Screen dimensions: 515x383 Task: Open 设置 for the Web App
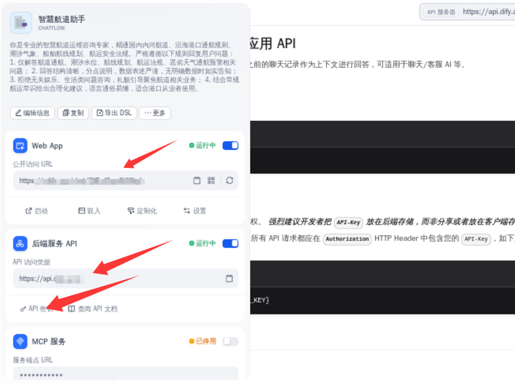point(195,211)
